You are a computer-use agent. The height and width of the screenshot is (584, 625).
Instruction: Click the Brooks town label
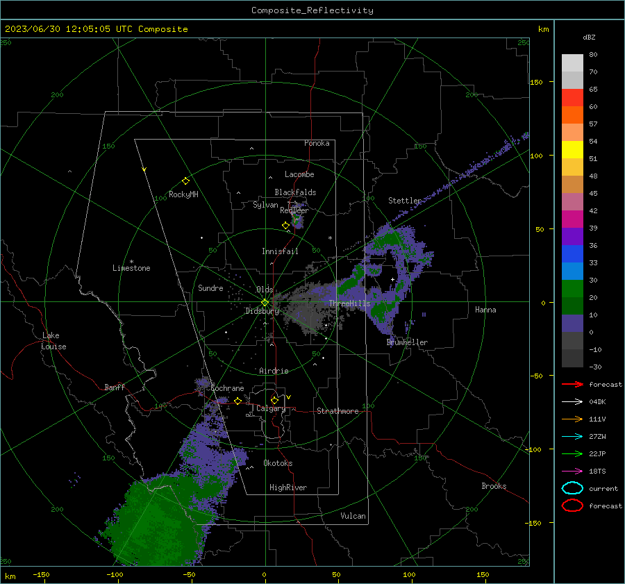point(494,486)
